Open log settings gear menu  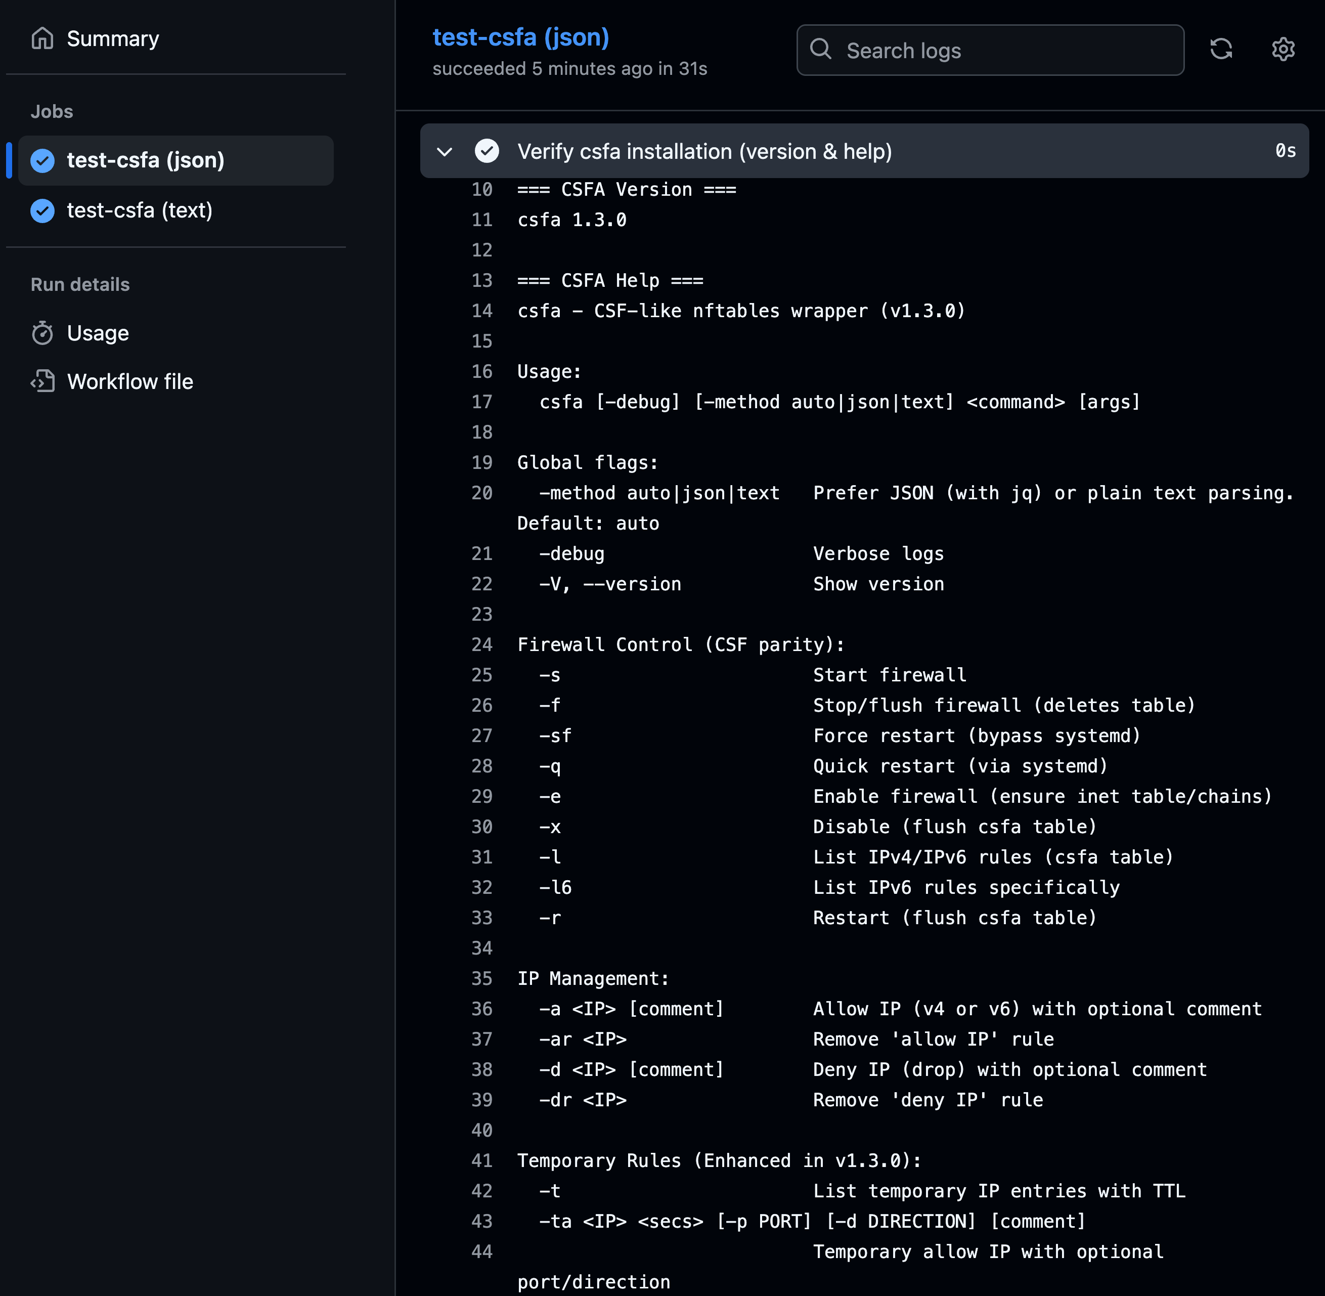(1283, 49)
